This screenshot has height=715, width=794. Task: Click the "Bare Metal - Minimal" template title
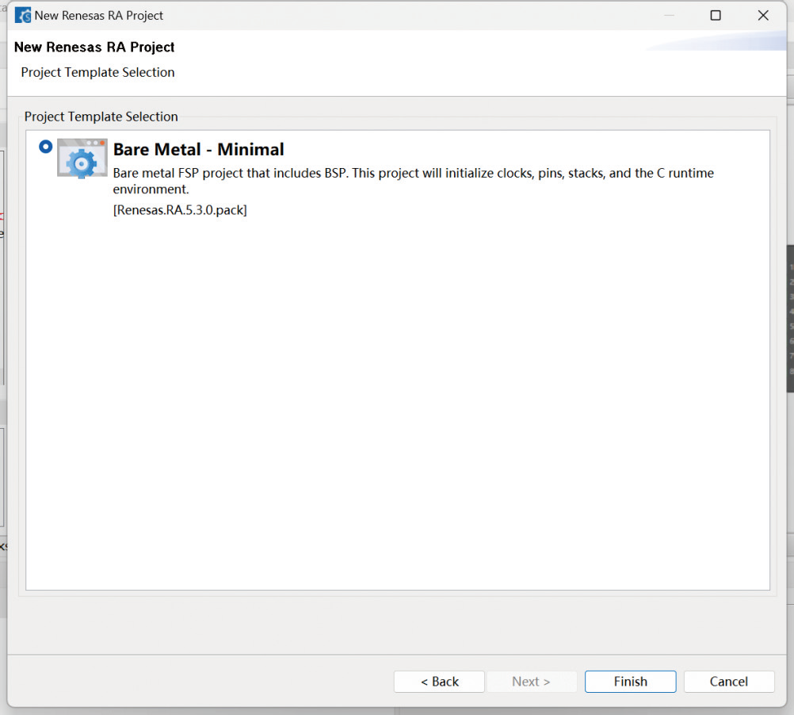198,149
